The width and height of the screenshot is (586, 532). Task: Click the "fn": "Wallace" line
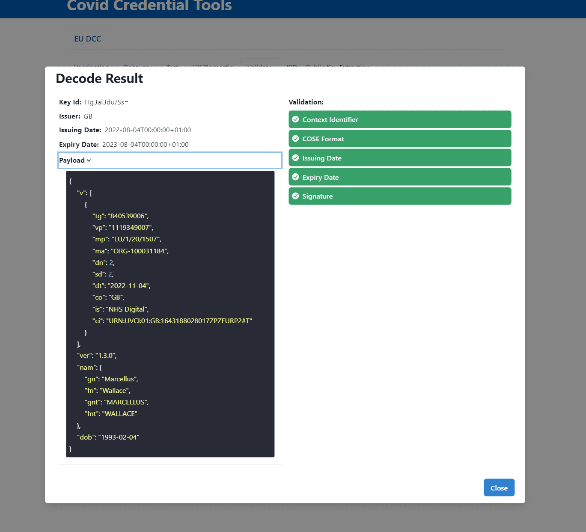[107, 391]
